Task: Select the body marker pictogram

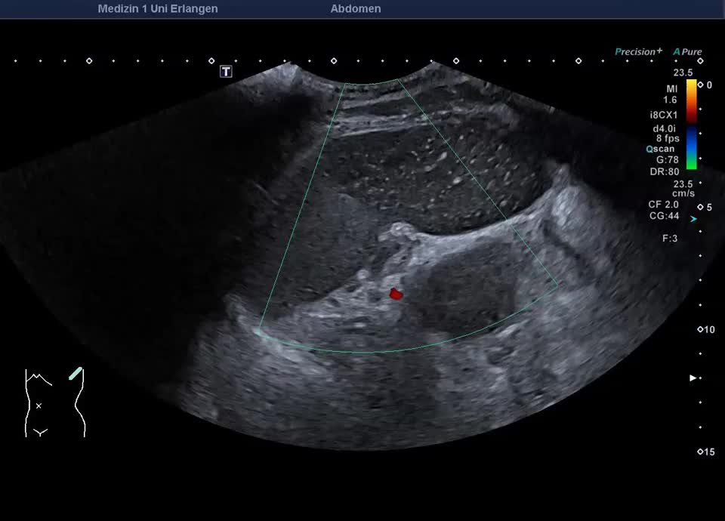Action: [54, 403]
